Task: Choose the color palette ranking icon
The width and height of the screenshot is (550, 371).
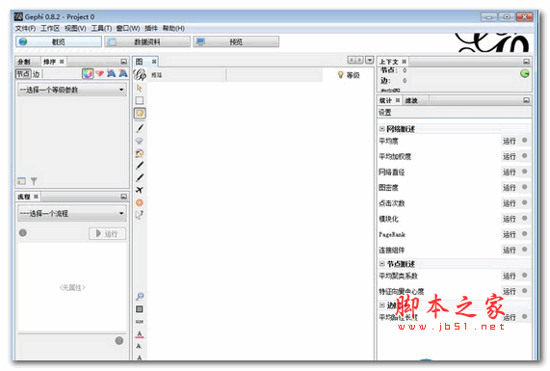Action: (x=88, y=73)
